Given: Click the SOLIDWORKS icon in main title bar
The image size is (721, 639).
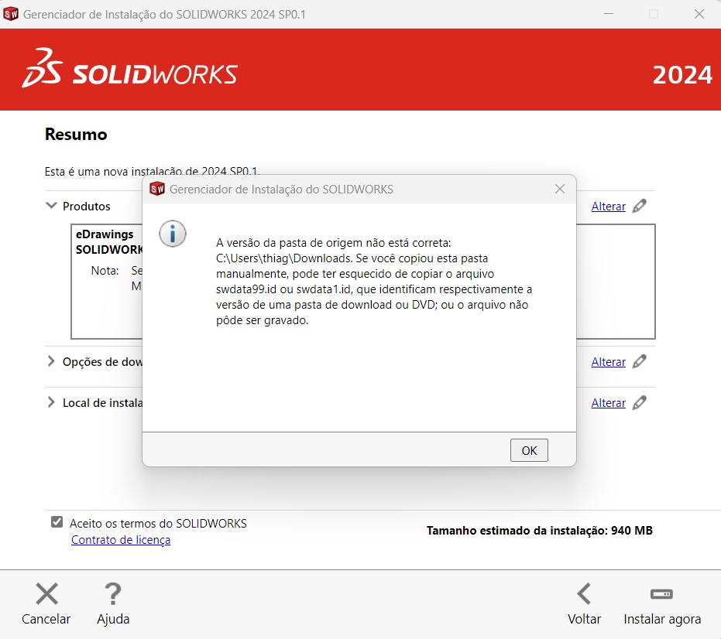Looking at the screenshot, I should pyautogui.click(x=11, y=14).
